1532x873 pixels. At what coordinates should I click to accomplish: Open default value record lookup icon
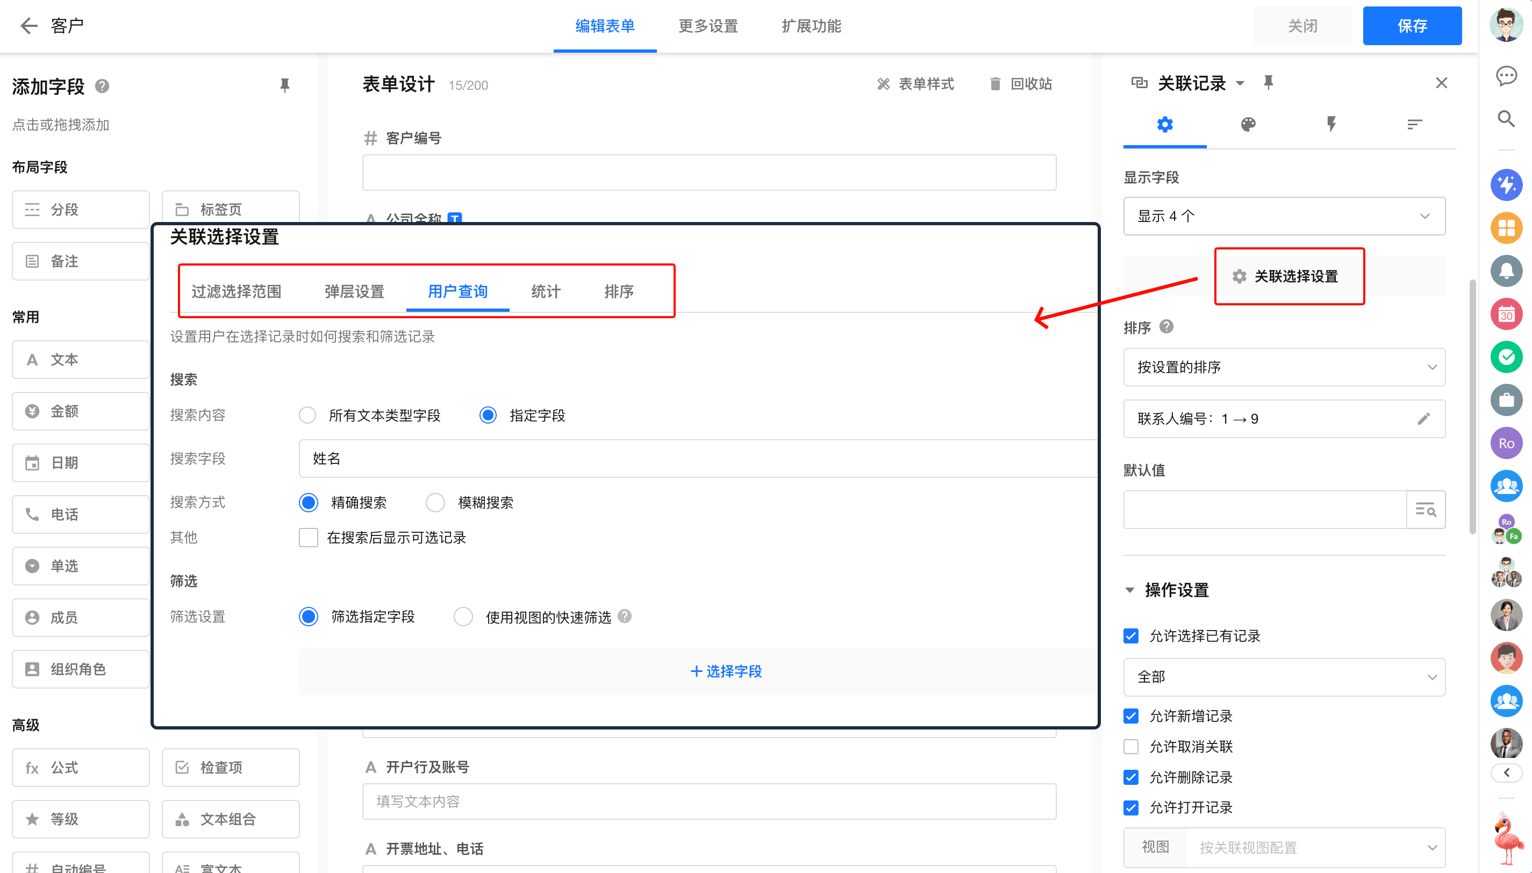coord(1426,510)
